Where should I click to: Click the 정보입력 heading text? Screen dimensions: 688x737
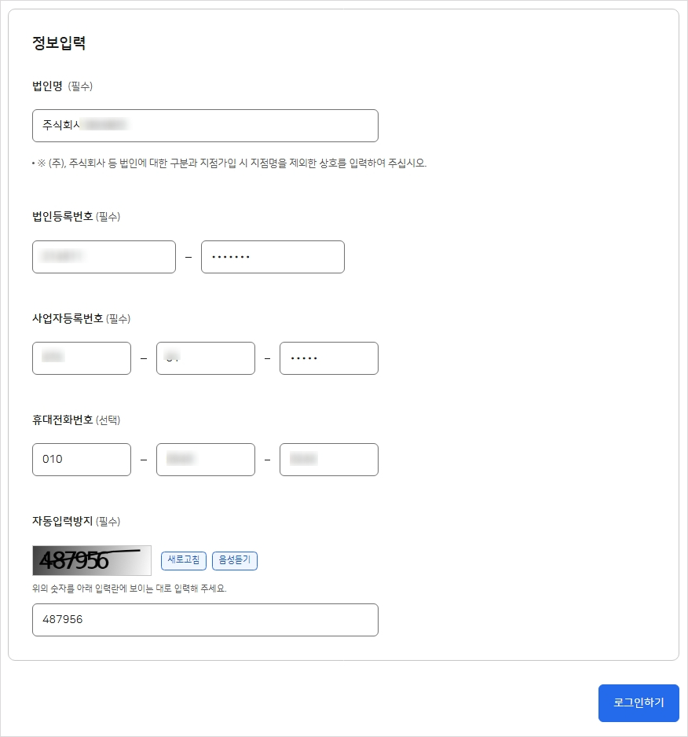pos(59,42)
